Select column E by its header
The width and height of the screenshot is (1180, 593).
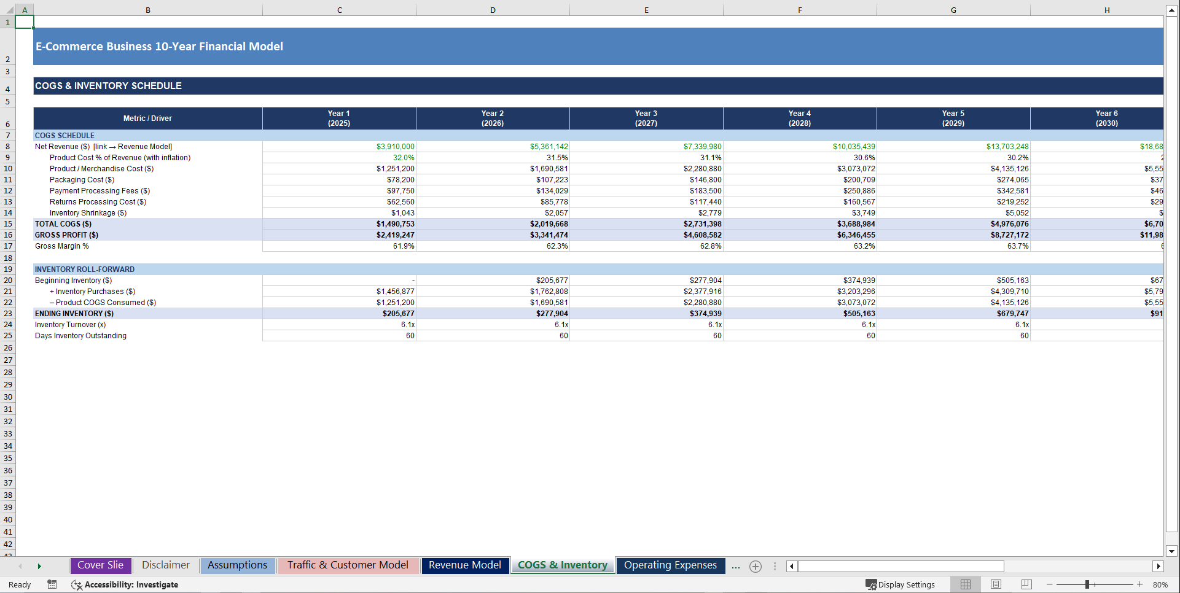pyautogui.click(x=646, y=10)
